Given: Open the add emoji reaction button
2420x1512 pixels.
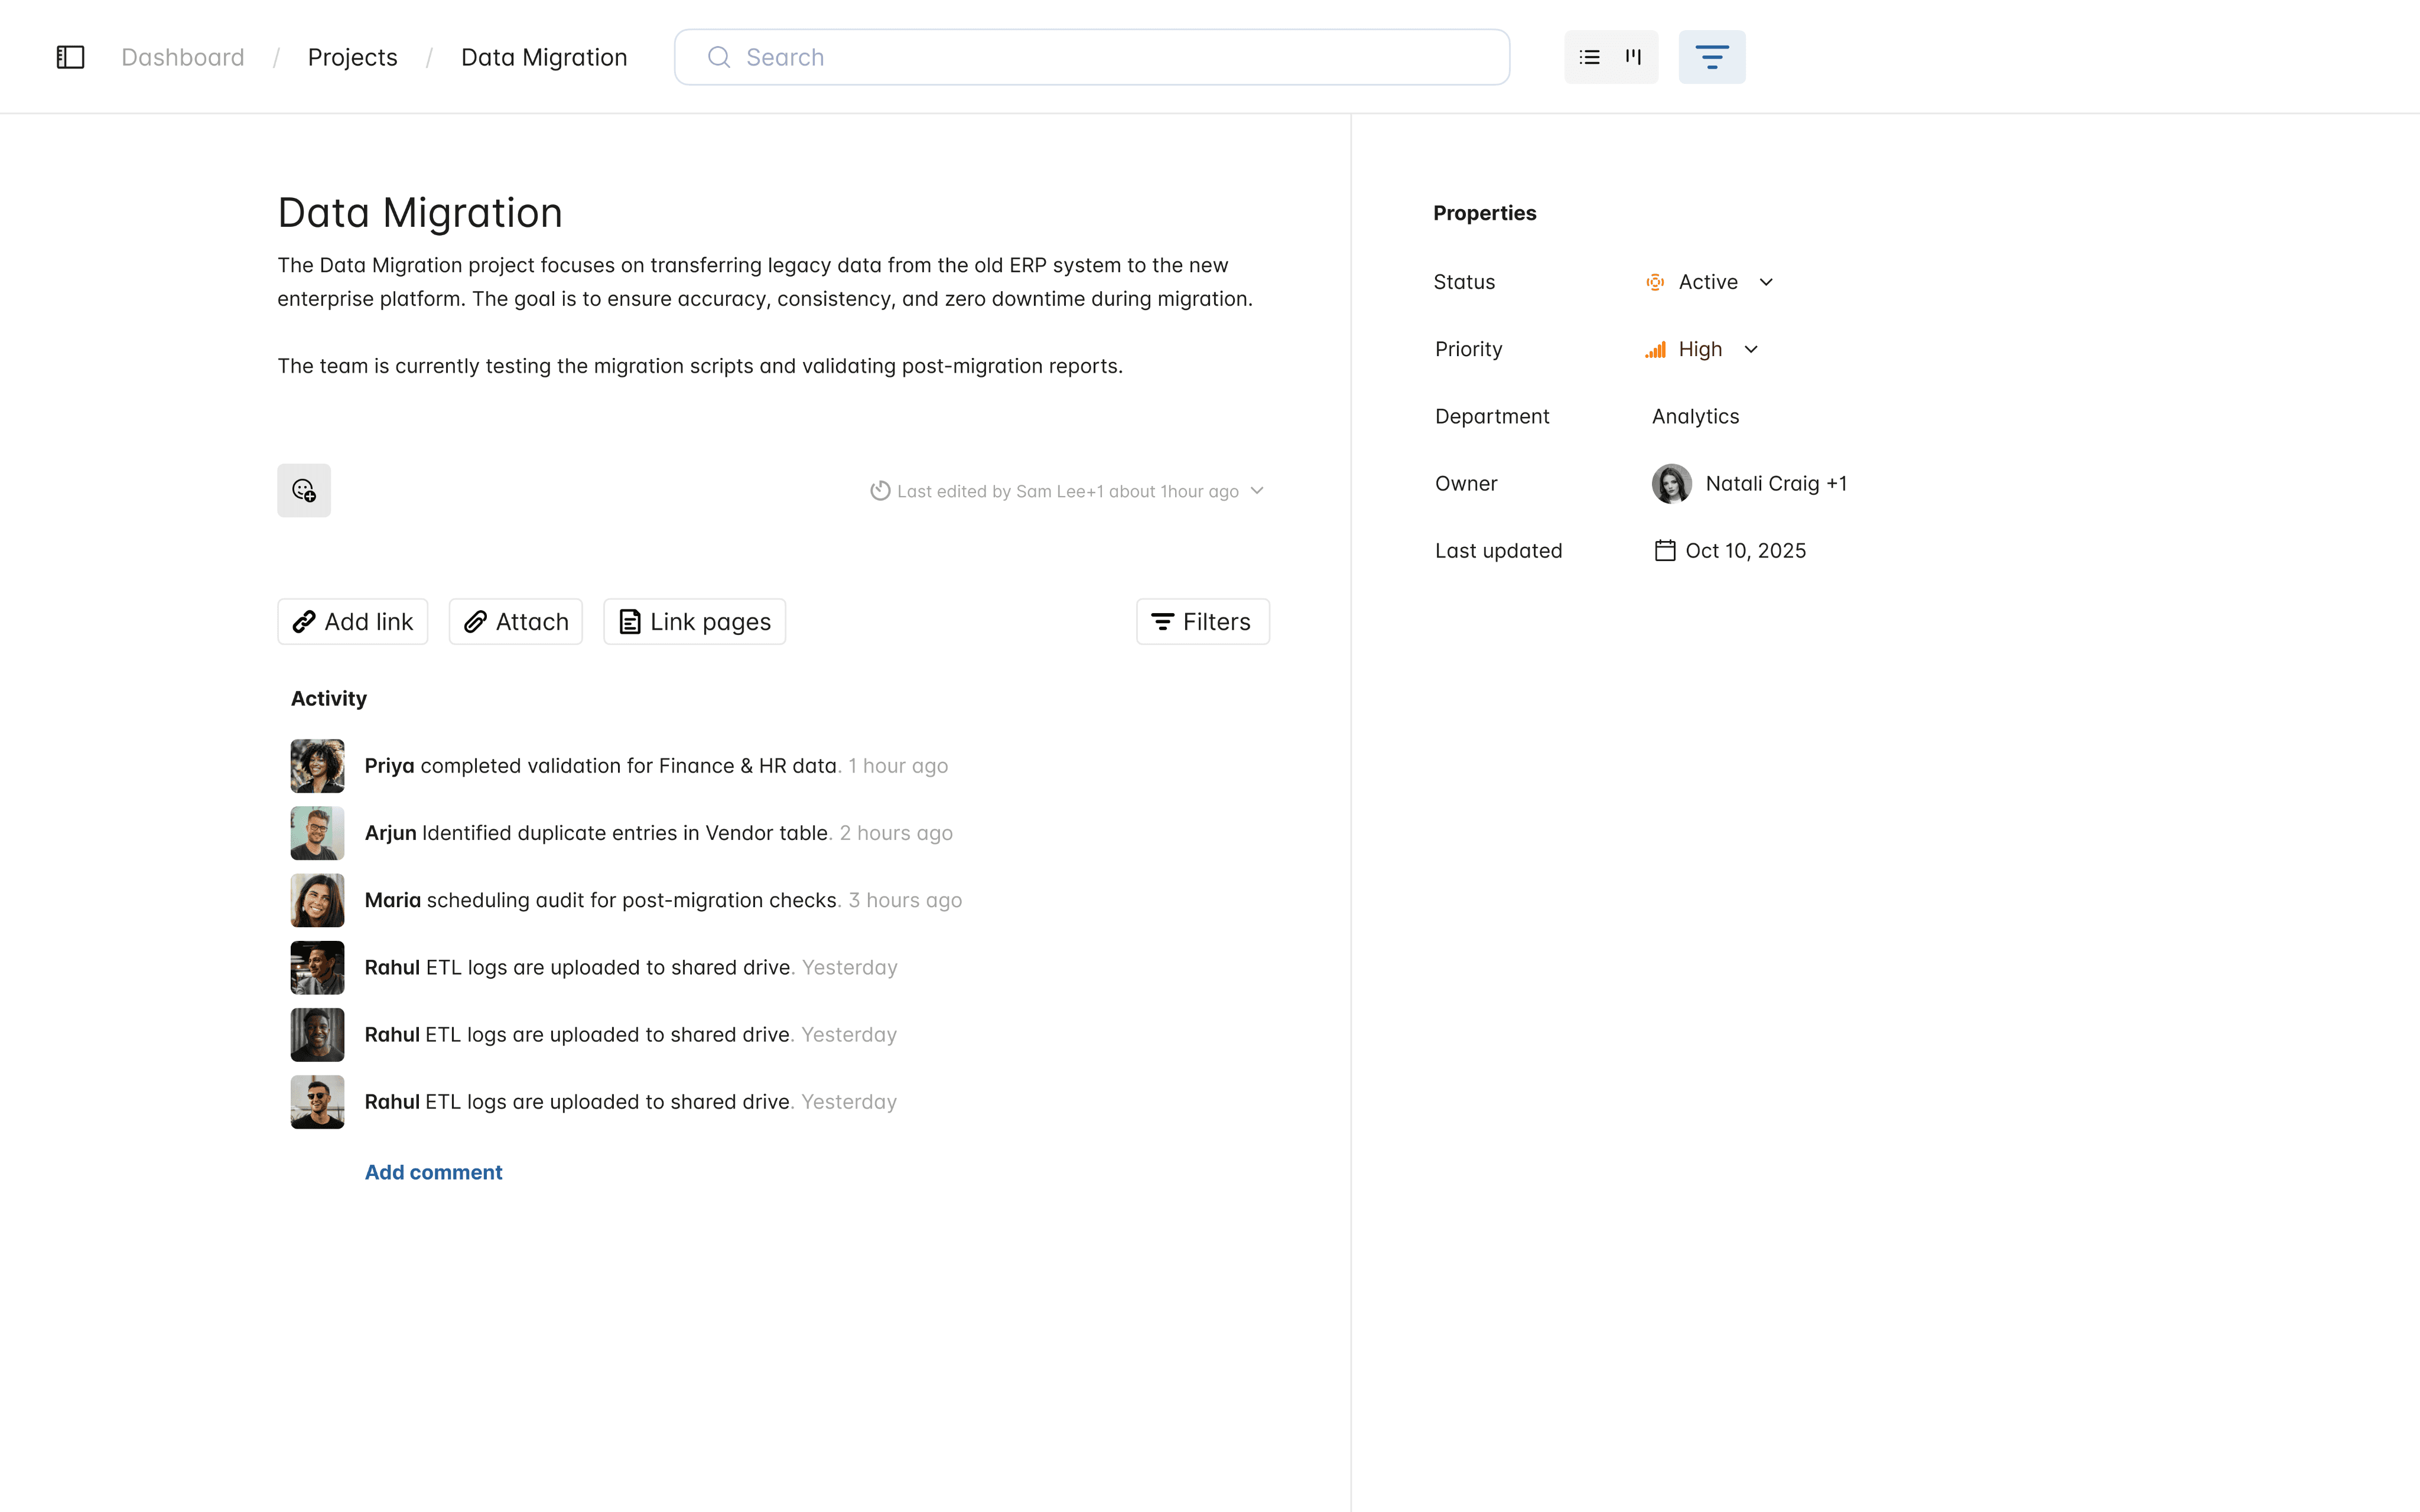Looking at the screenshot, I should [304, 490].
